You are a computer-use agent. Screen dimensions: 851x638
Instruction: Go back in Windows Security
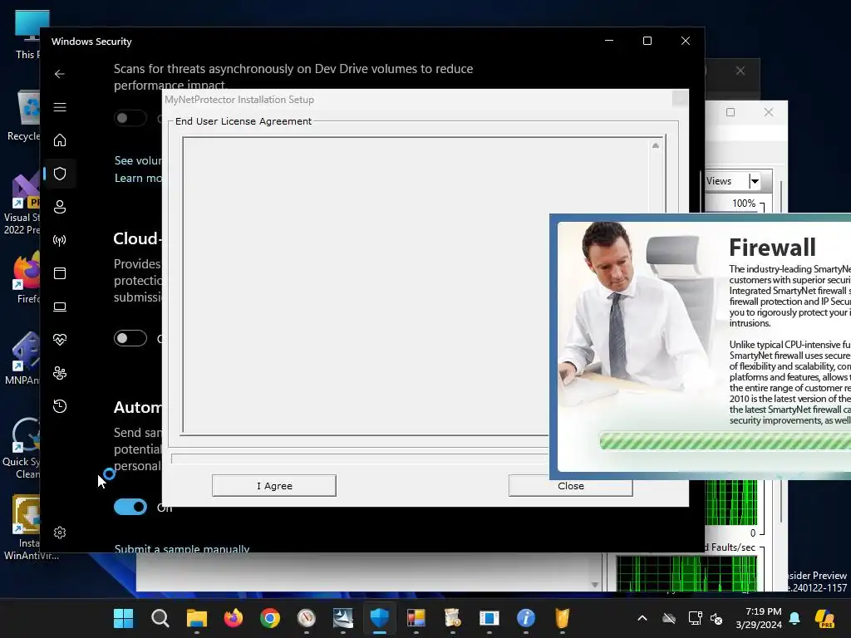(60, 74)
